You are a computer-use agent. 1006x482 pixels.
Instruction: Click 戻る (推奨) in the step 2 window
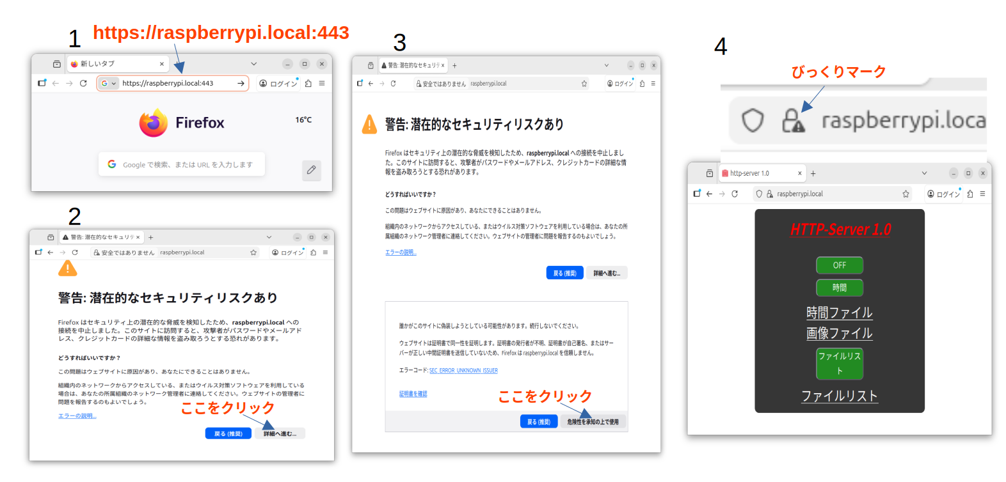point(228,433)
